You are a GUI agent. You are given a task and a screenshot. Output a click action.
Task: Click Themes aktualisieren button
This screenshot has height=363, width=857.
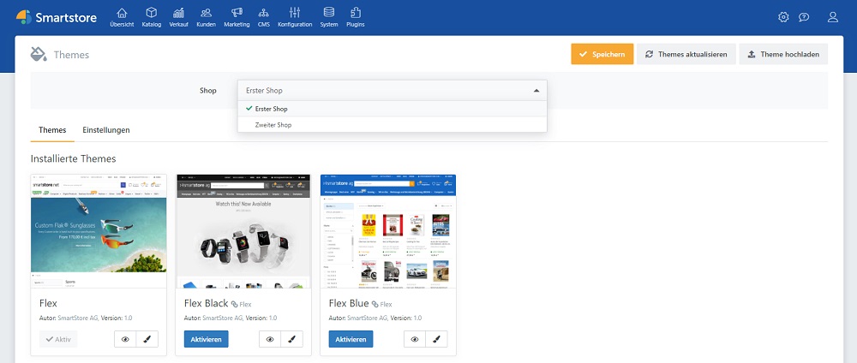pyautogui.click(x=686, y=54)
